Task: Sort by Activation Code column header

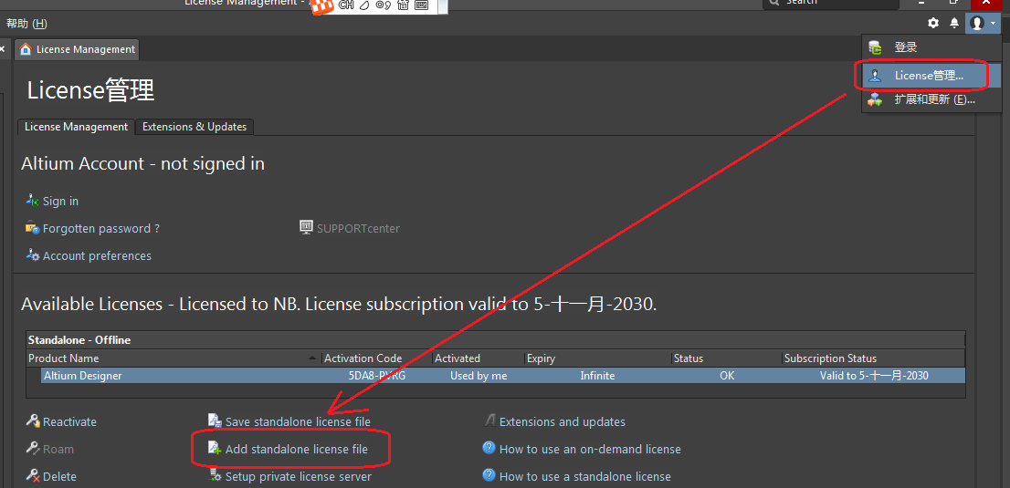Action: (x=376, y=358)
